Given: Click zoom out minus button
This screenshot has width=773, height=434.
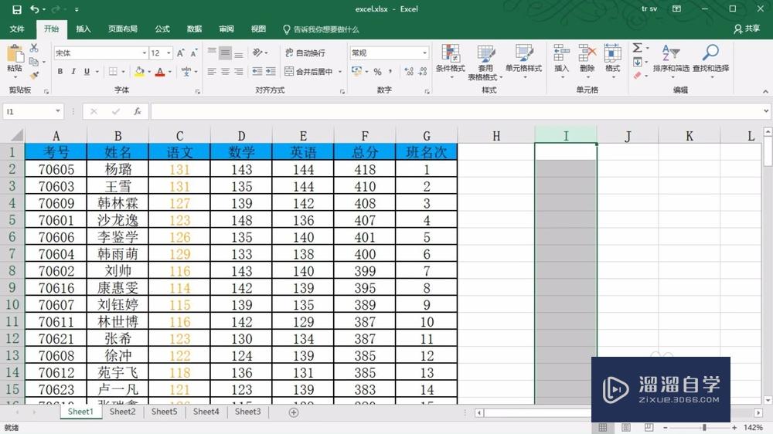Looking at the screenshot, I should click(665, 428).
